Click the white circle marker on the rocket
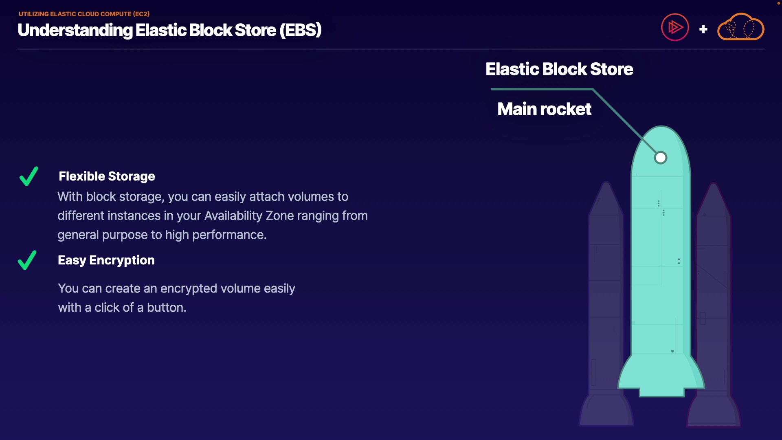This screenshot has width=782, height=440. [661, 158]
